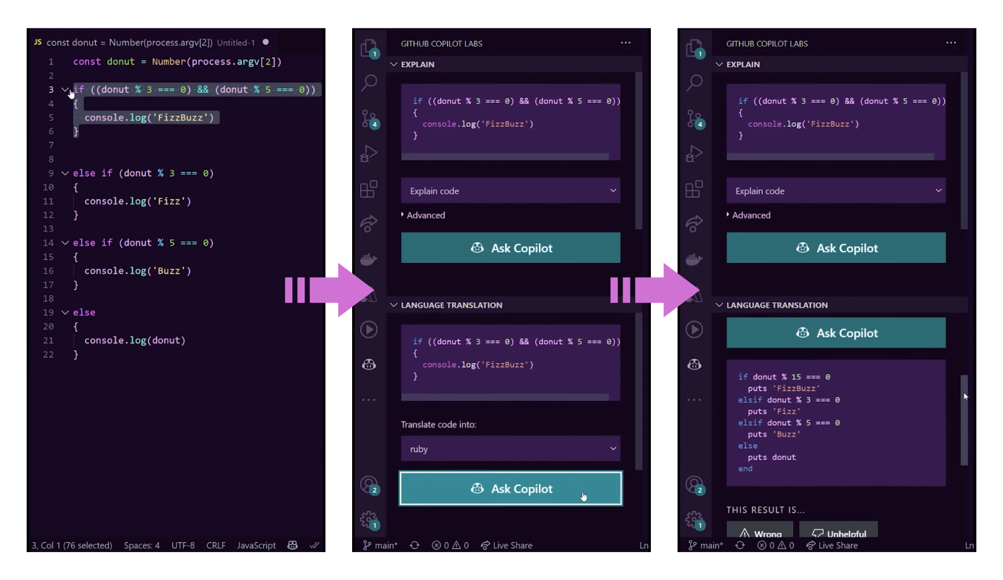Click Ask Copilot under Language Translation, right panel
This screenshot has height=580, width=1003.
pos(836,333)
